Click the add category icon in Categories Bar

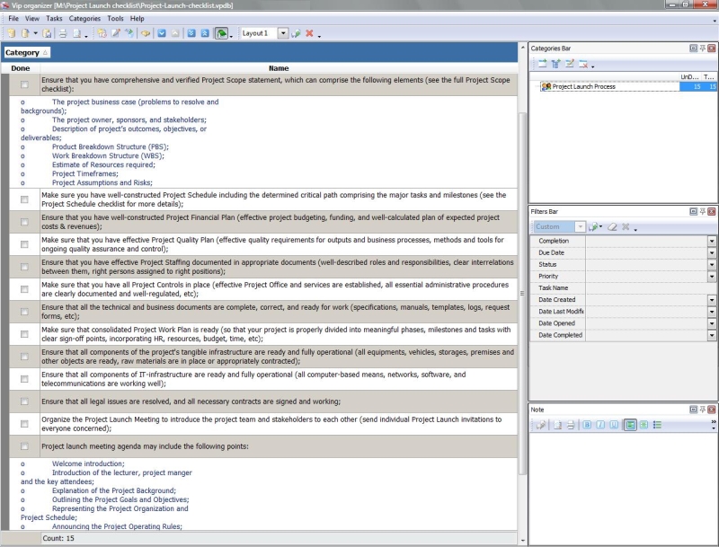[x=543, y=64]
